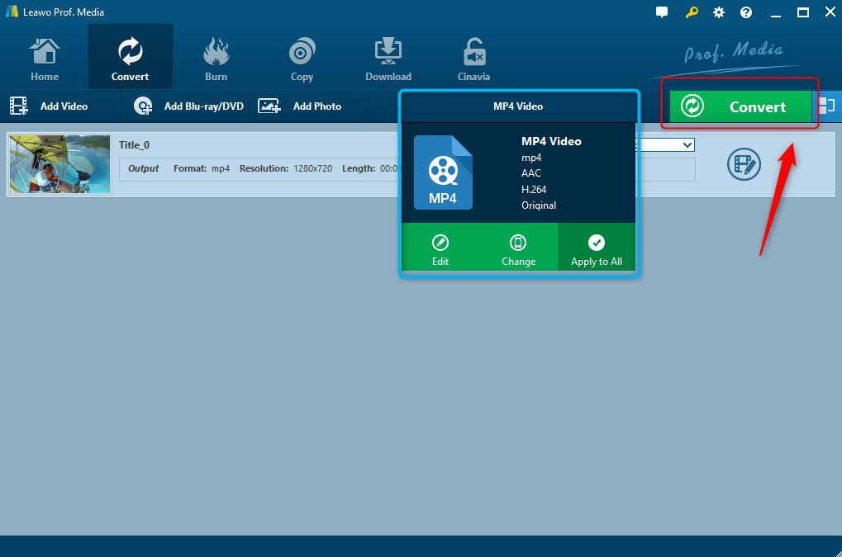Click Change to pick another profile
This screenshot has width=842, height=557.
coord(518,249)
